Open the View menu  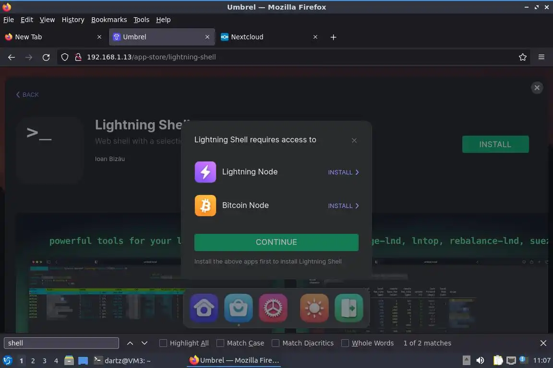click(47, 20)
